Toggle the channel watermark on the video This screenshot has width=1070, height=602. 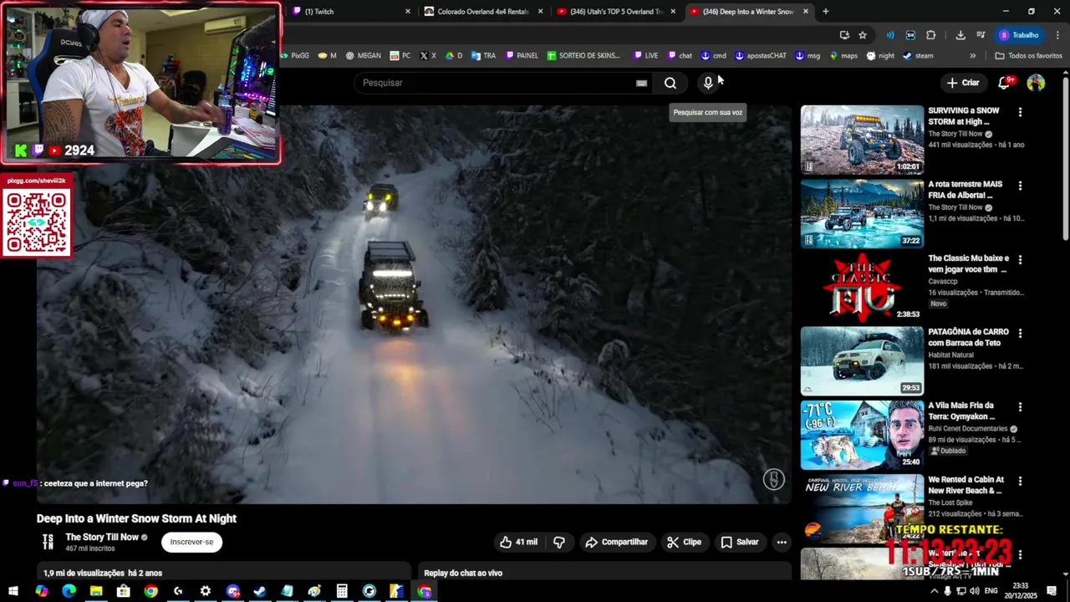tap(774, 479)
